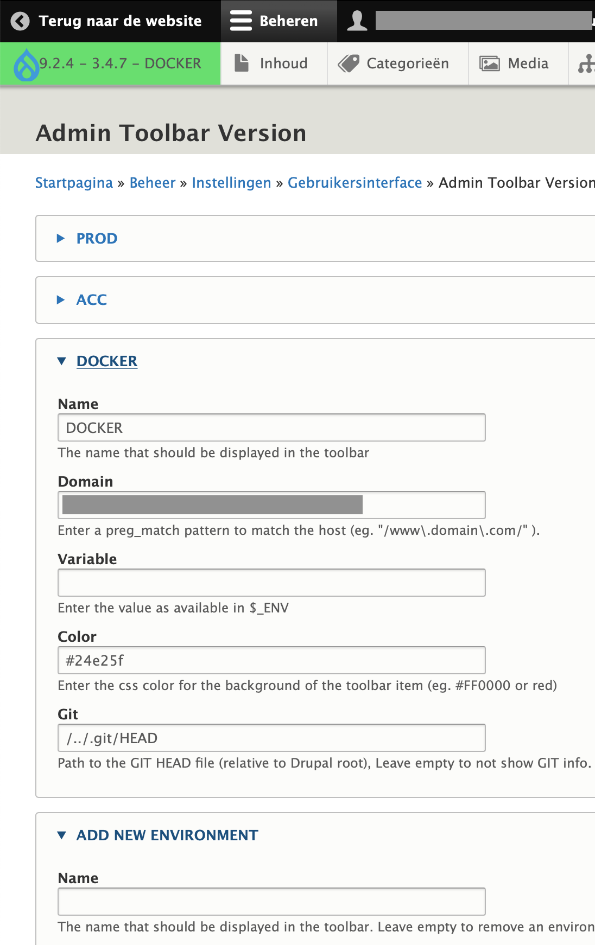
Task: Focus the Git path input field
Action: (x=271, y=738)
